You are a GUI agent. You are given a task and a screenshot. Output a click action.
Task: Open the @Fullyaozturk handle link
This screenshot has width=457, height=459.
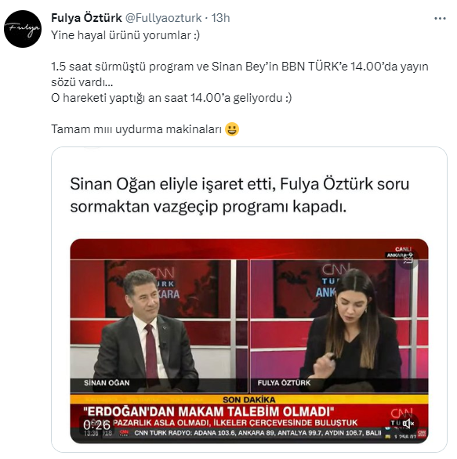click(164, 18)
